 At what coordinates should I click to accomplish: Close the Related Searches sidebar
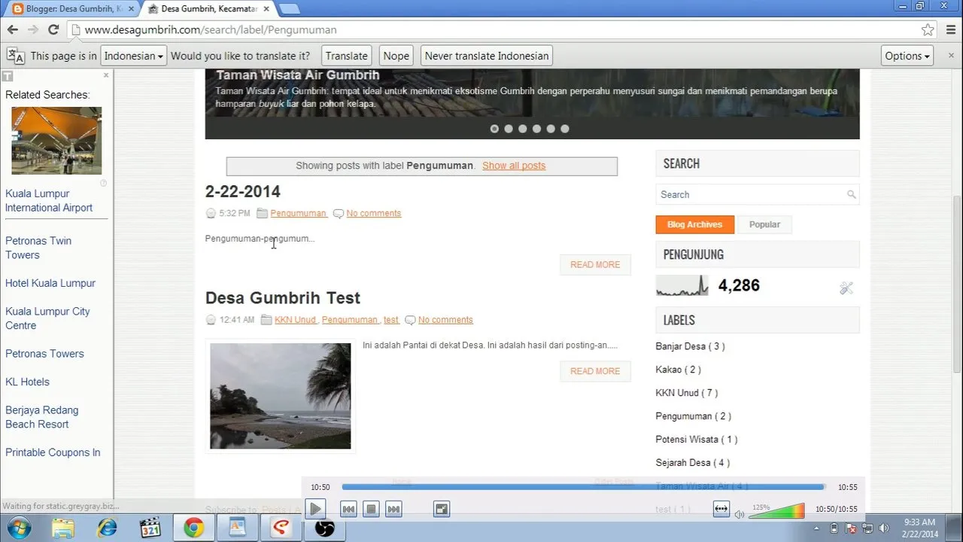[x=106, y=75]
